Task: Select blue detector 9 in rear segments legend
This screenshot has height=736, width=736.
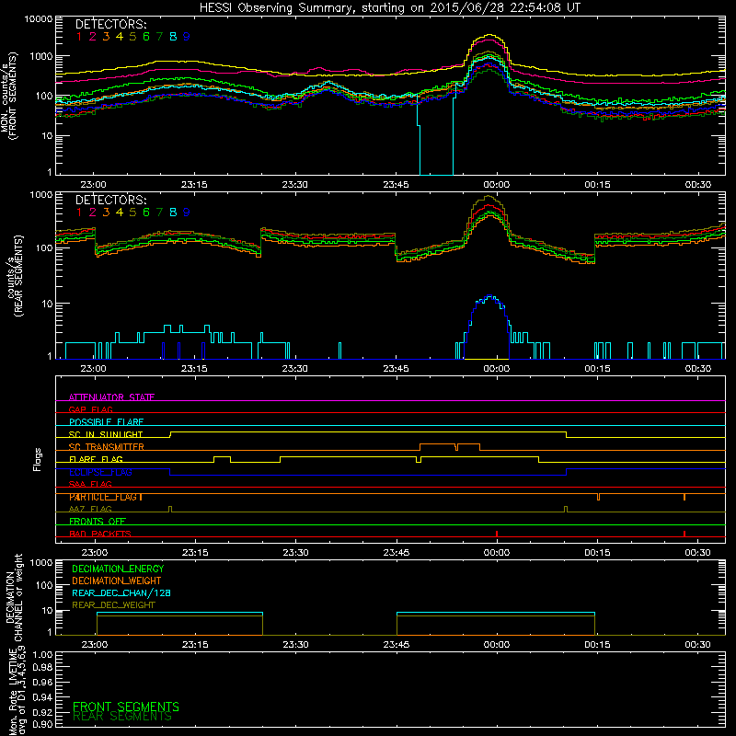Action: (187, 213)
